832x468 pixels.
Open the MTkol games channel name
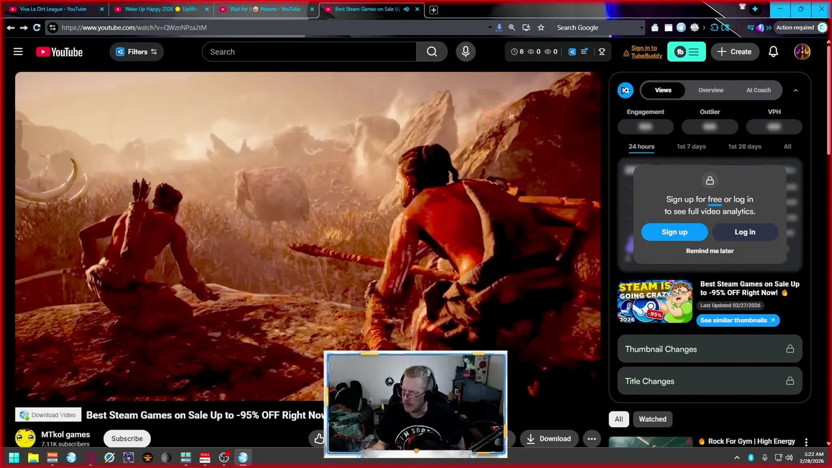(66, 435)
